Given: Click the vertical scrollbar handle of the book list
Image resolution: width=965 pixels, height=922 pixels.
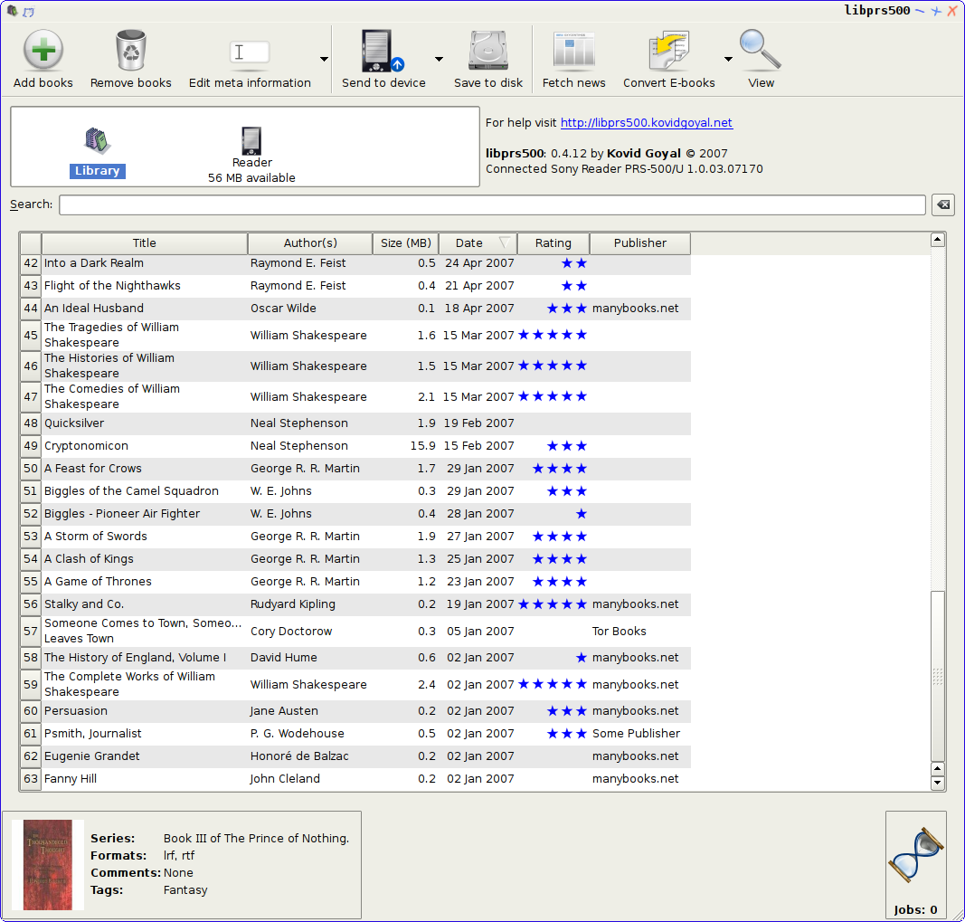Looking at the screenshot, I should 937,676.
